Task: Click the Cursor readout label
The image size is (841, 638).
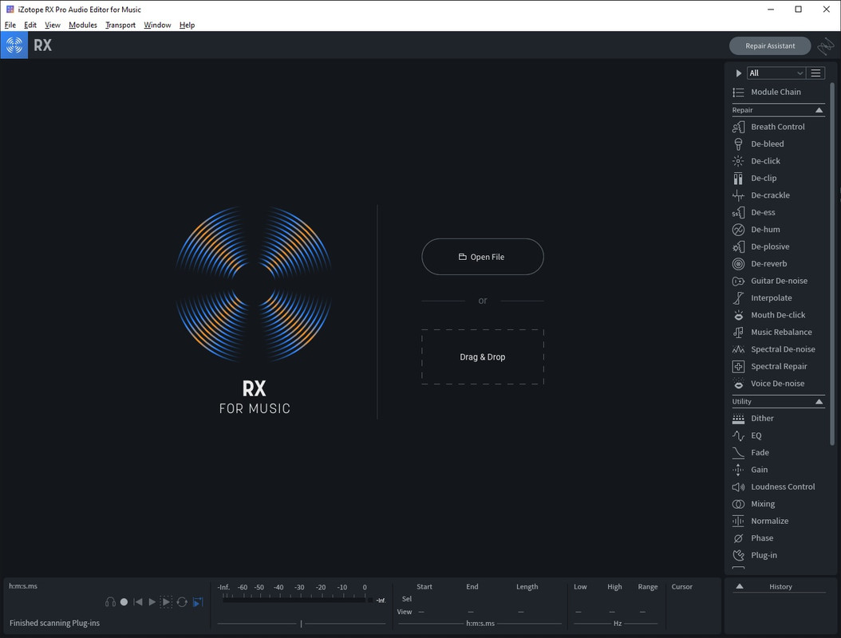Action: [681, 586]
